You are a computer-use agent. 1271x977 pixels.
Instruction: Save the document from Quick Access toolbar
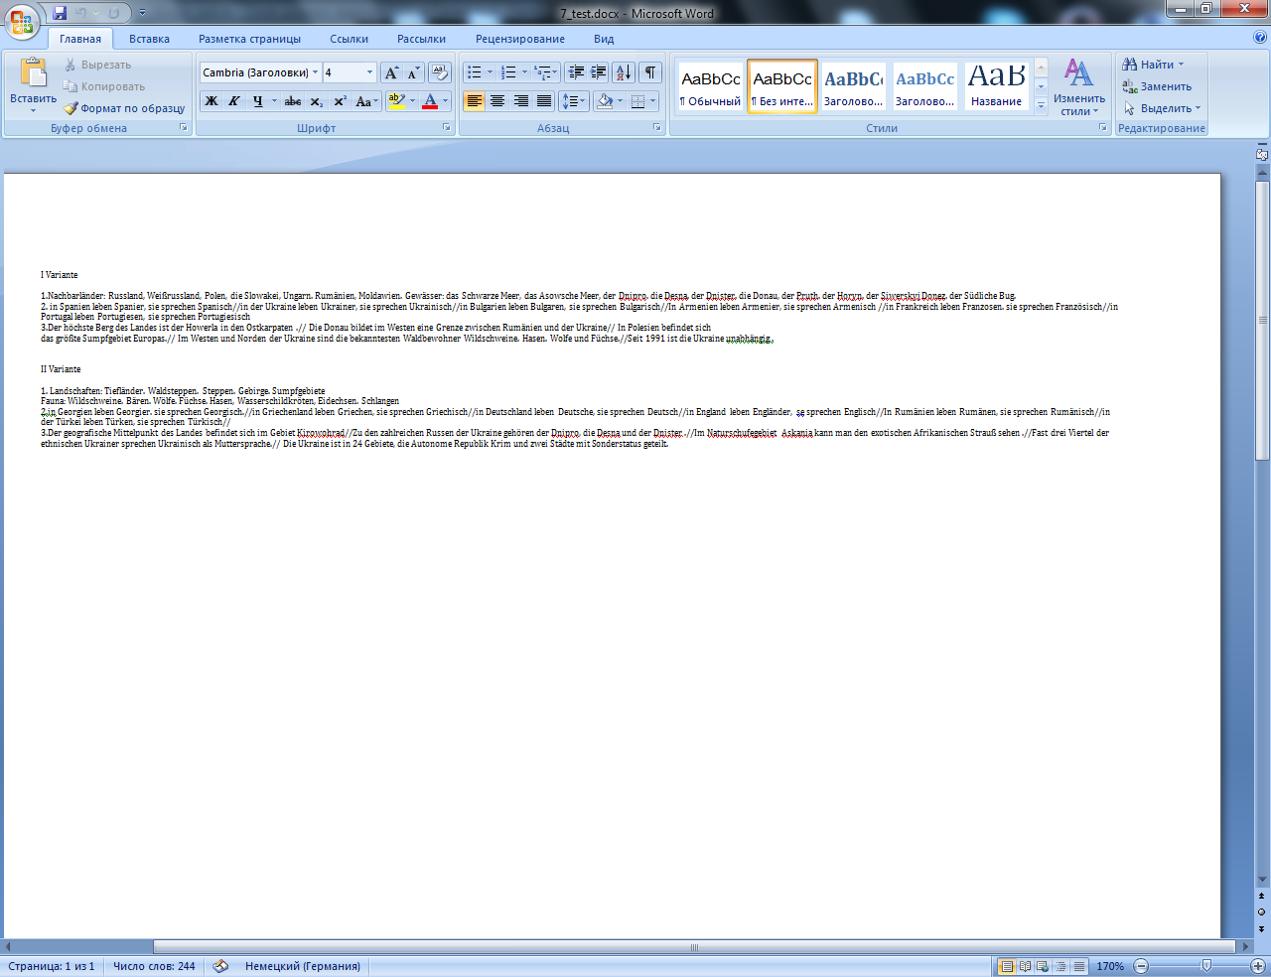point(60,13)
